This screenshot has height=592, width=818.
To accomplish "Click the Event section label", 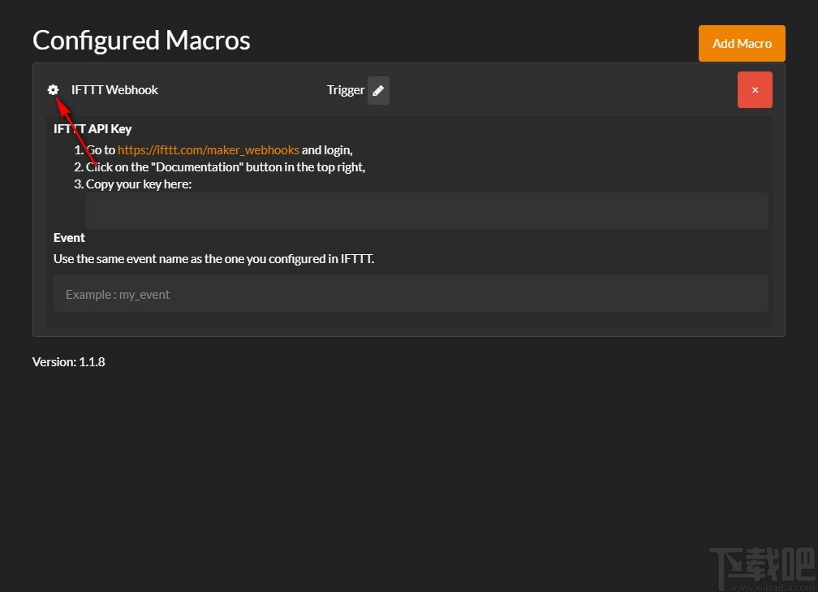I will (69, 237).
